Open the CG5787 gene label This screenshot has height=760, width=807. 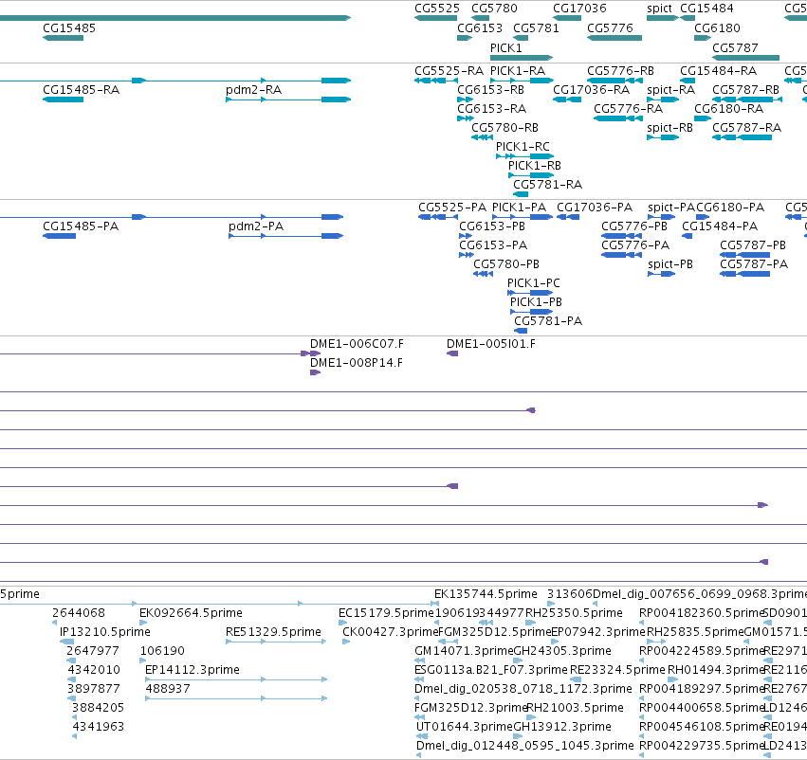[x=735, y=47]
